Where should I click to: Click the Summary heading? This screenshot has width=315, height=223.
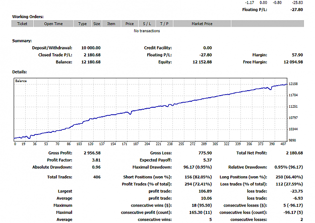pyautogui.click(x=22, y=41)
